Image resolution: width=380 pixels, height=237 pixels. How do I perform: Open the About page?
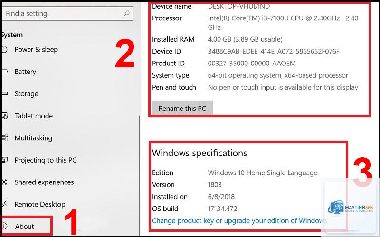pyautogui.click(x=25, y=227)
